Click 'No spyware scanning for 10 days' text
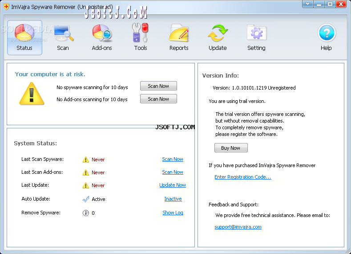The height and width of the screenshot is (254, 351). (92, 87)
